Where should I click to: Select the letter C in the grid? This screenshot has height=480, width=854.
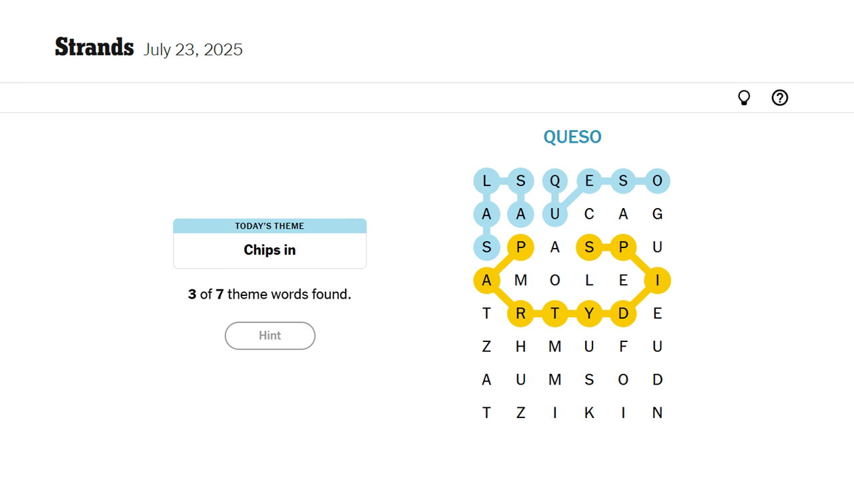589,214
